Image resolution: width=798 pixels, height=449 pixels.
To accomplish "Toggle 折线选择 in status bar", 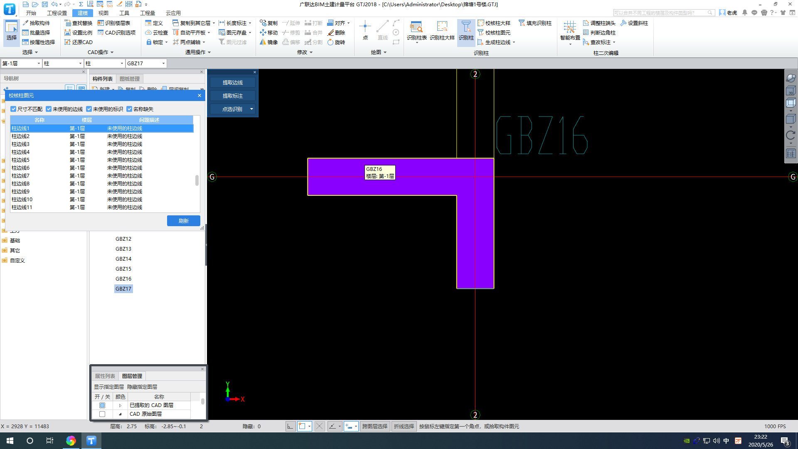I will (404, 426).
